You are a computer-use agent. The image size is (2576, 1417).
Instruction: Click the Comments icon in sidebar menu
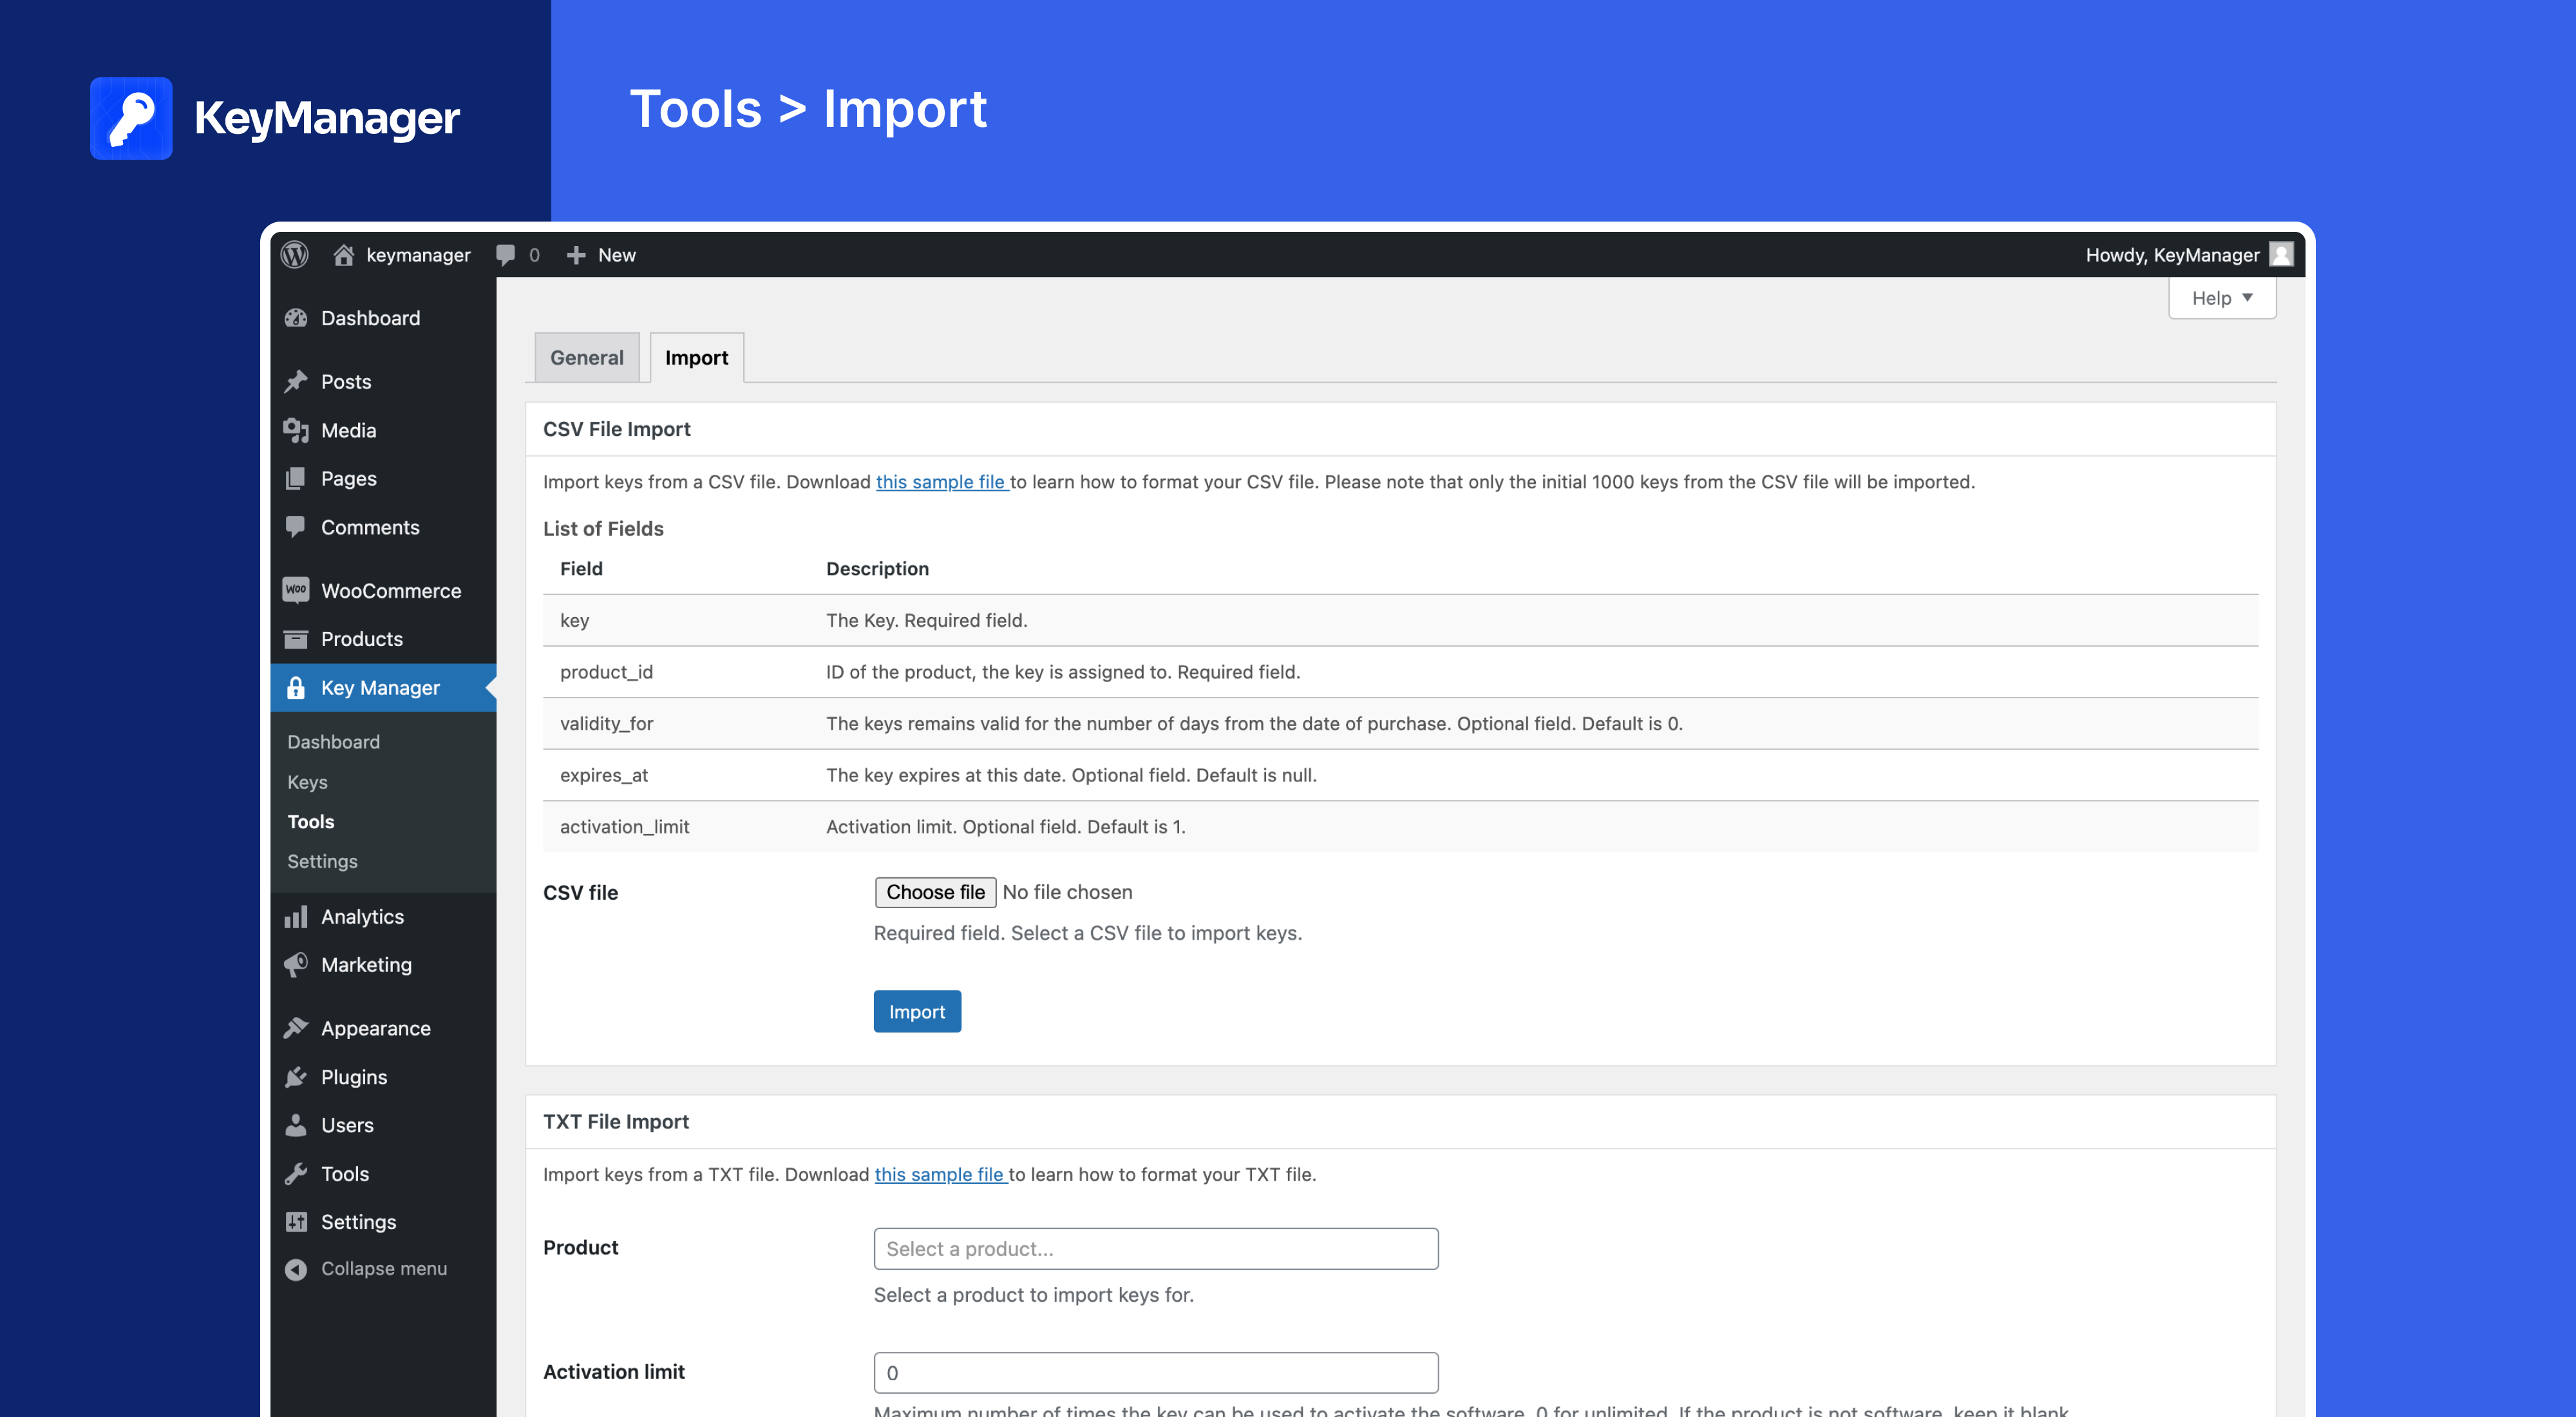coord(296,527)
